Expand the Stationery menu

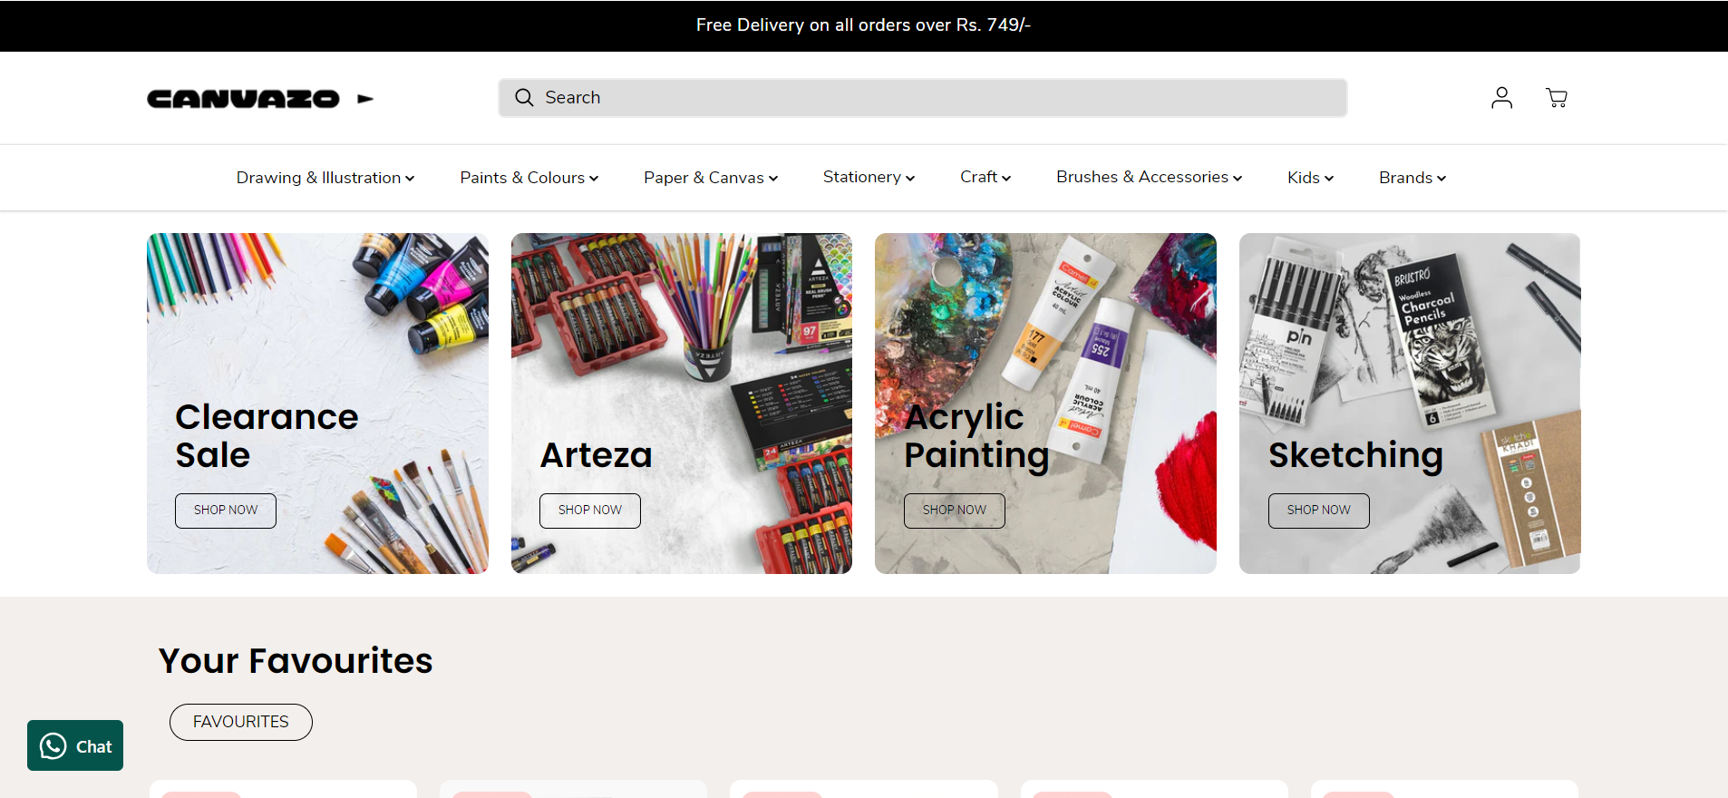coord(869,177)
